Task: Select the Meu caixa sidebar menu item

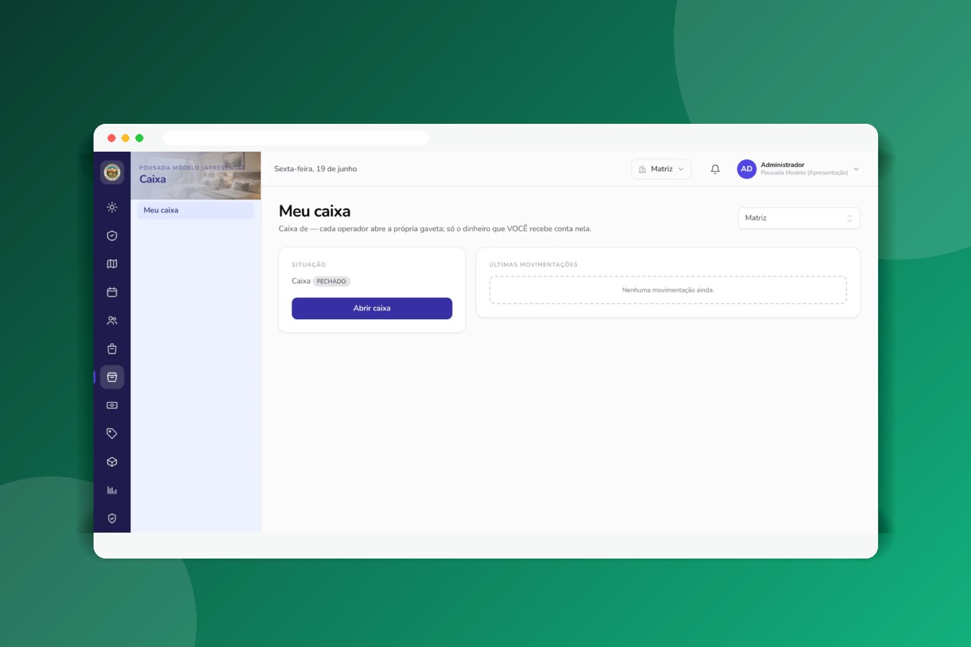Action: coord(195,210)
